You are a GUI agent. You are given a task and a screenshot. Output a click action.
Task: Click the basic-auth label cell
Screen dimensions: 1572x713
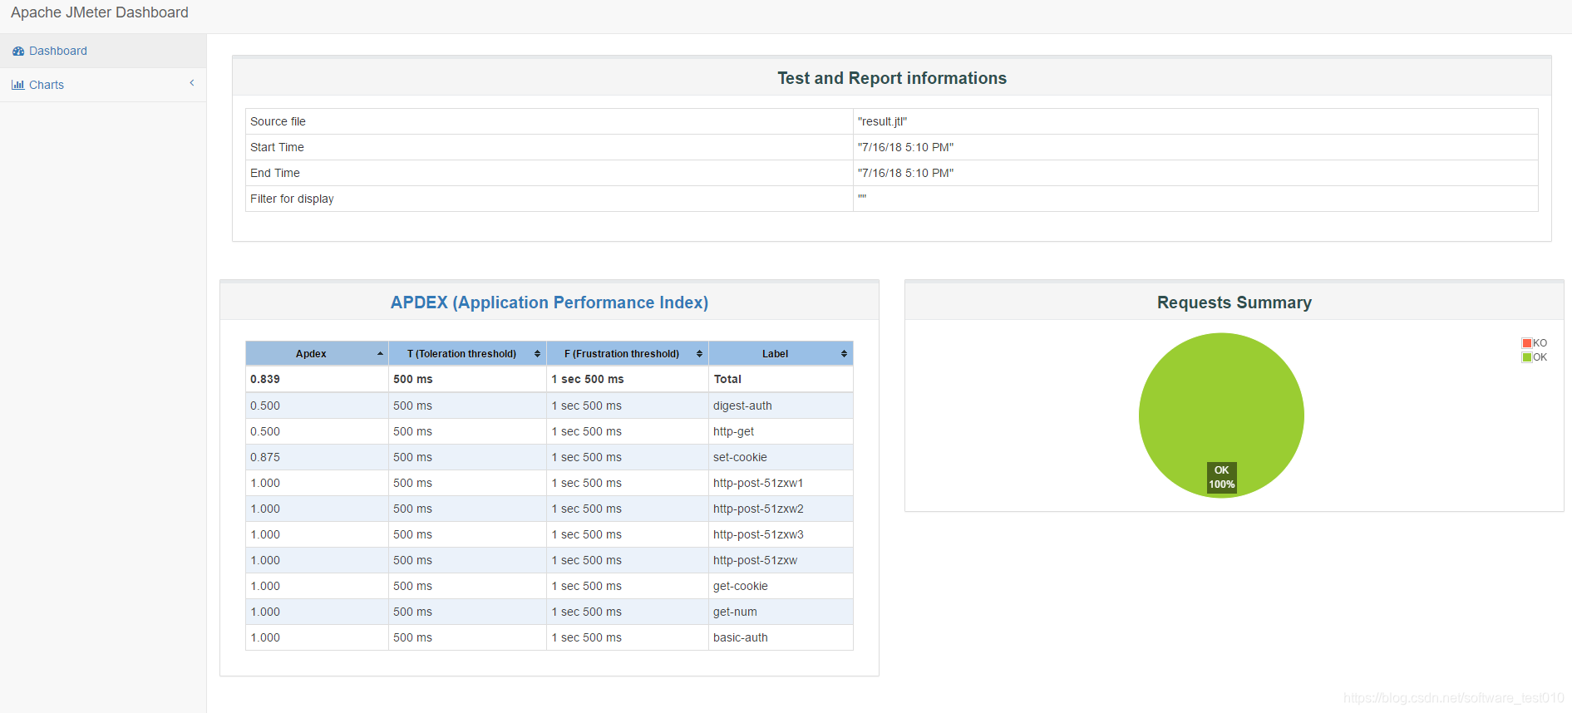click(x=781, y=637)
